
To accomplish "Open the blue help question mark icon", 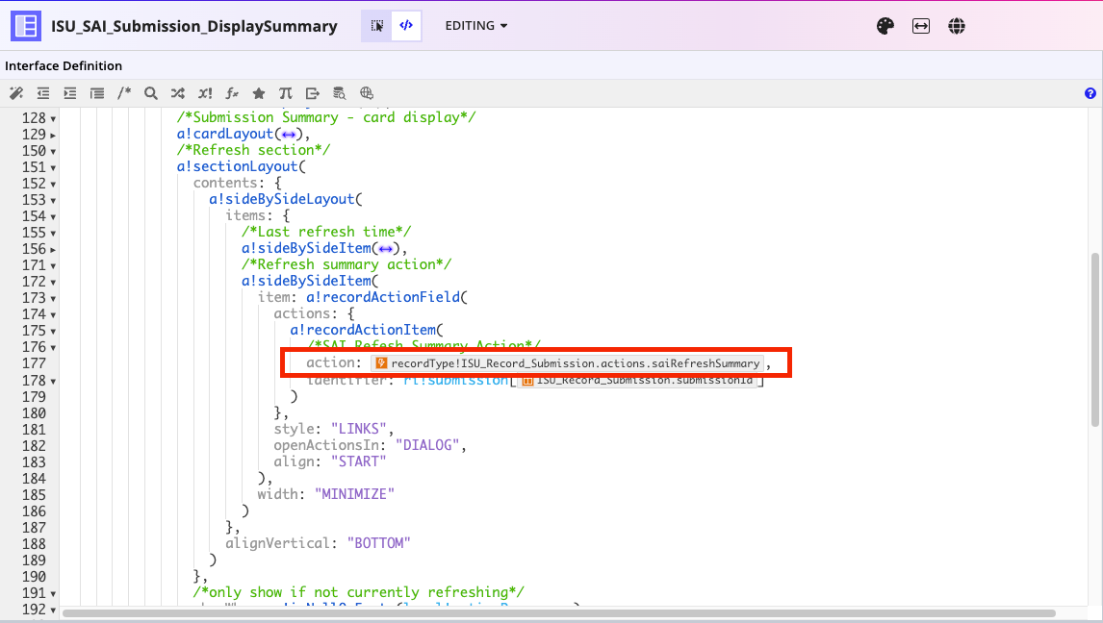I will click(x=1090, y=93).
